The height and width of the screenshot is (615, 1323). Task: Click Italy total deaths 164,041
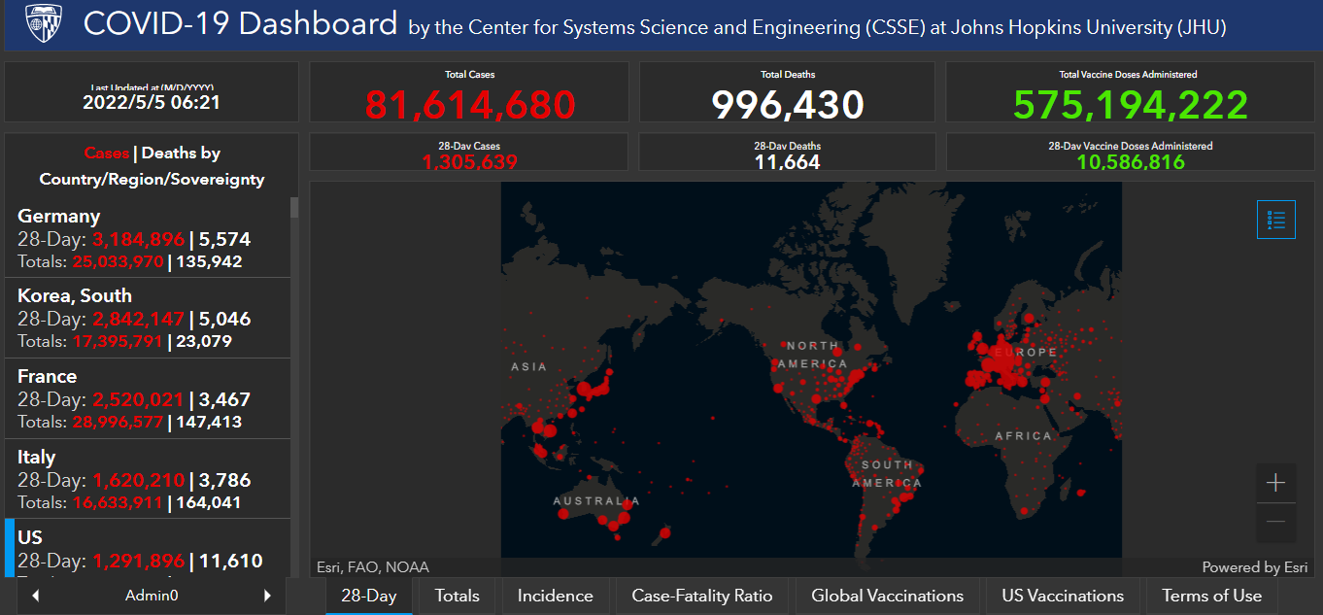[x=208, y=502]
